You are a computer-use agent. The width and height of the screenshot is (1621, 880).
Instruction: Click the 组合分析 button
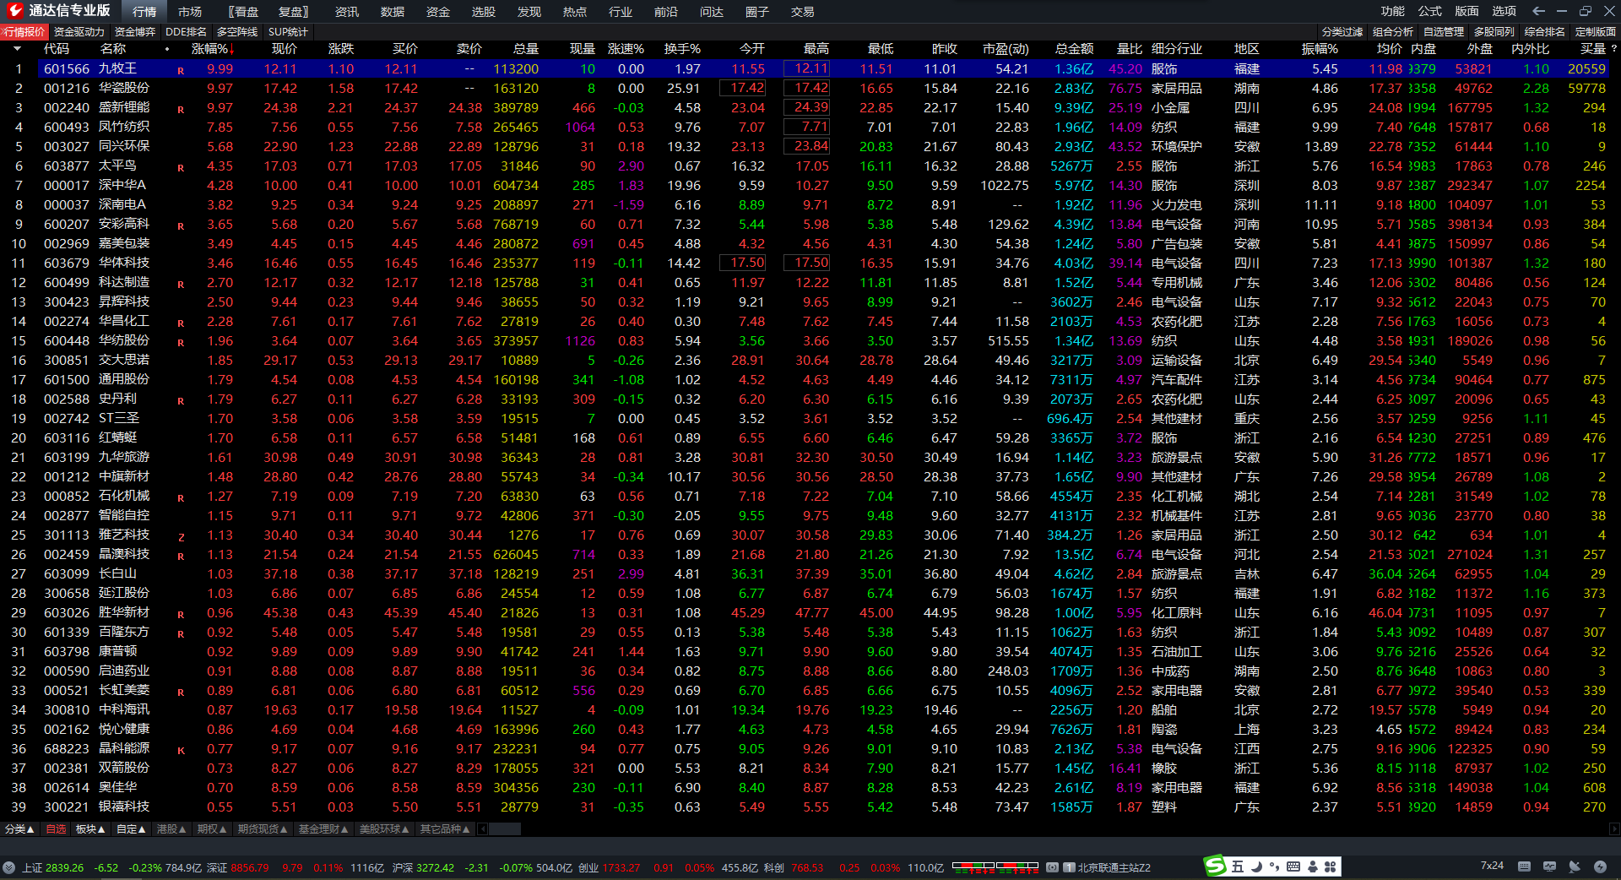[1393, 32]
